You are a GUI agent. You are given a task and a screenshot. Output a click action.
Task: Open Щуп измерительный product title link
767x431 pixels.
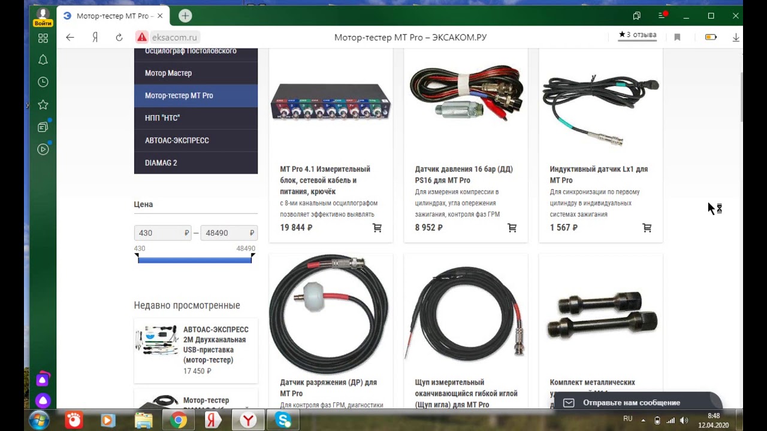(466, 393)
